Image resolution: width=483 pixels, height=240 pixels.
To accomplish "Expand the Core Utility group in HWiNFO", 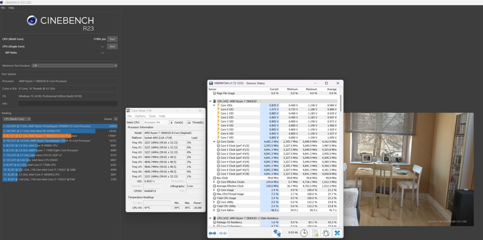I will [x=214, y=202].
